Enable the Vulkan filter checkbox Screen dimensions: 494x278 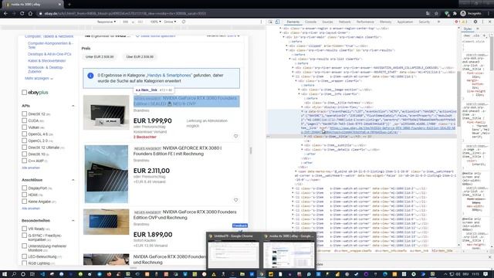pyautogui.click(x=24, y=127)
